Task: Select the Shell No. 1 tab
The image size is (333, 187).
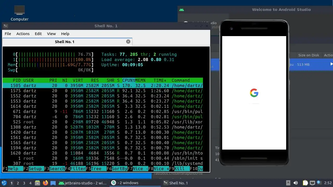Action: click(67, 42)
